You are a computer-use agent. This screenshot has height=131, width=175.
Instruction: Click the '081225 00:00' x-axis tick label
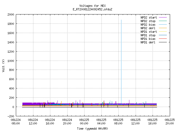tap(84, 122)
